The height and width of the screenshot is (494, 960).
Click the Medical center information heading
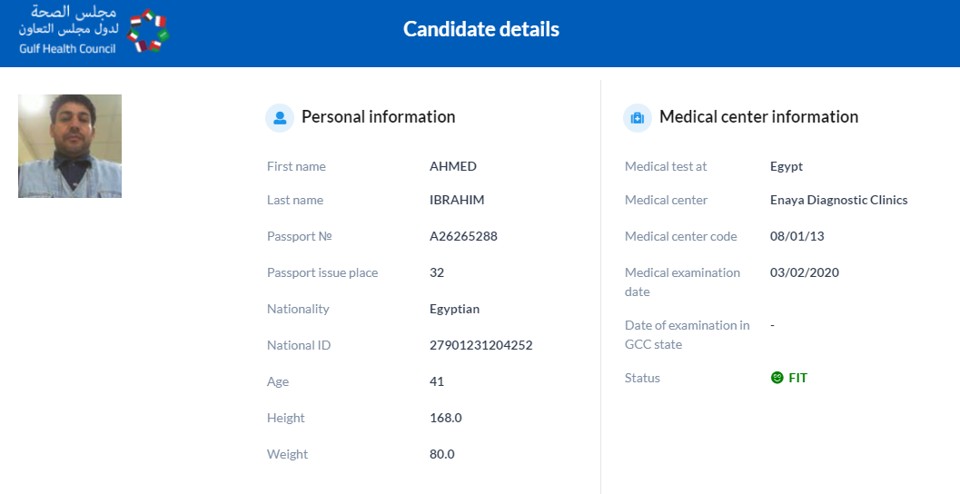click(758, 117)
